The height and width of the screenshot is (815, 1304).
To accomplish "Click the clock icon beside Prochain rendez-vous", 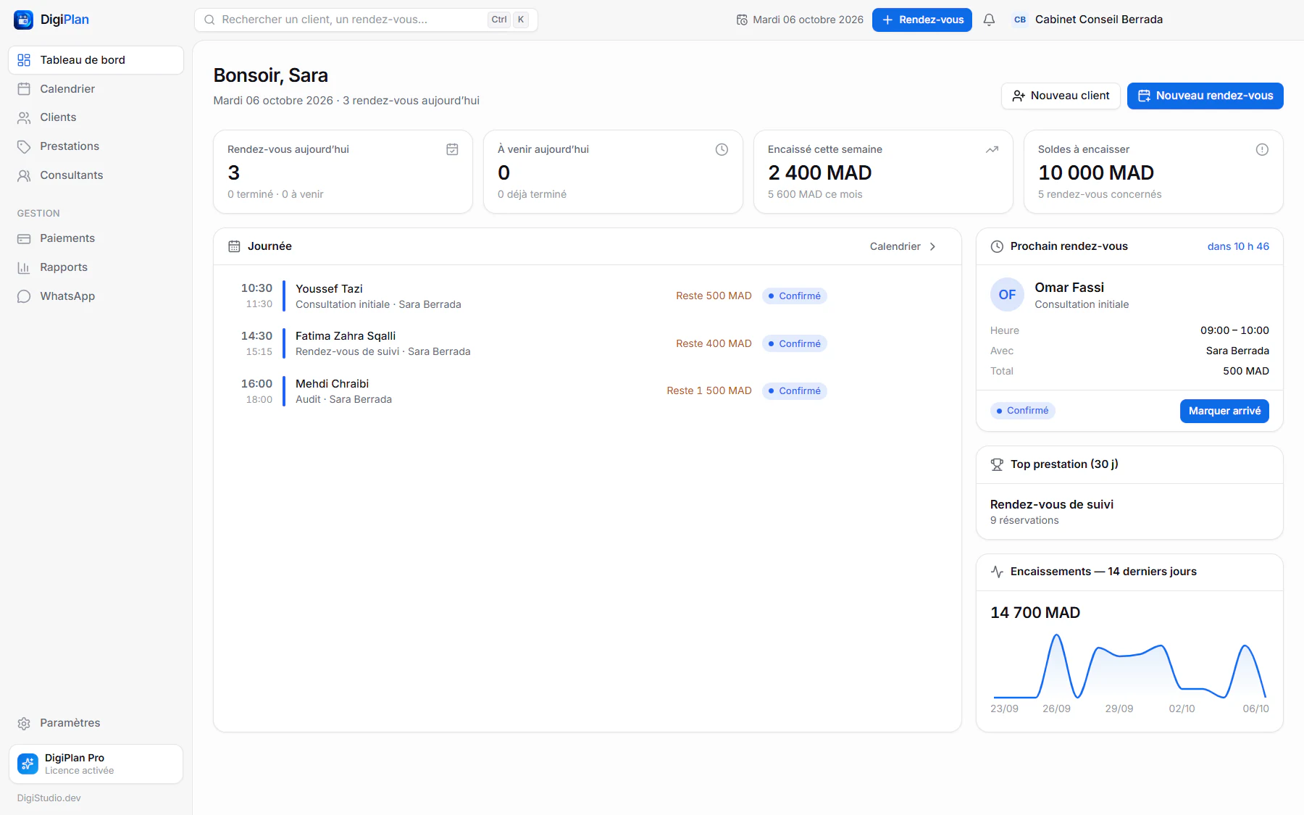I will click(x=997, y=246).
